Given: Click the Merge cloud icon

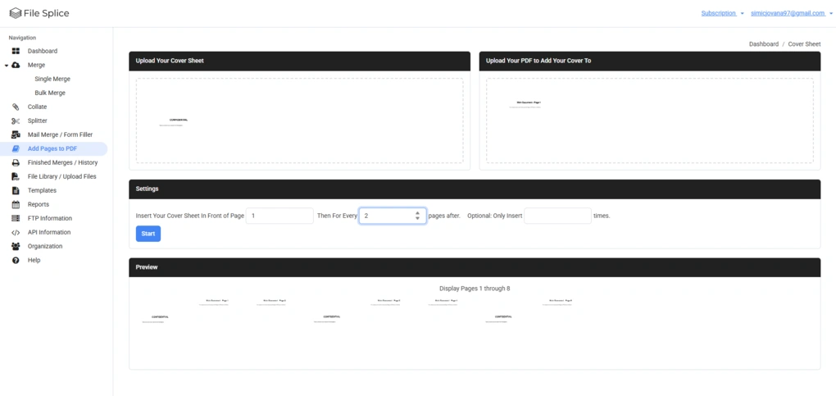Looking at the screenshot, I should 16,65.
